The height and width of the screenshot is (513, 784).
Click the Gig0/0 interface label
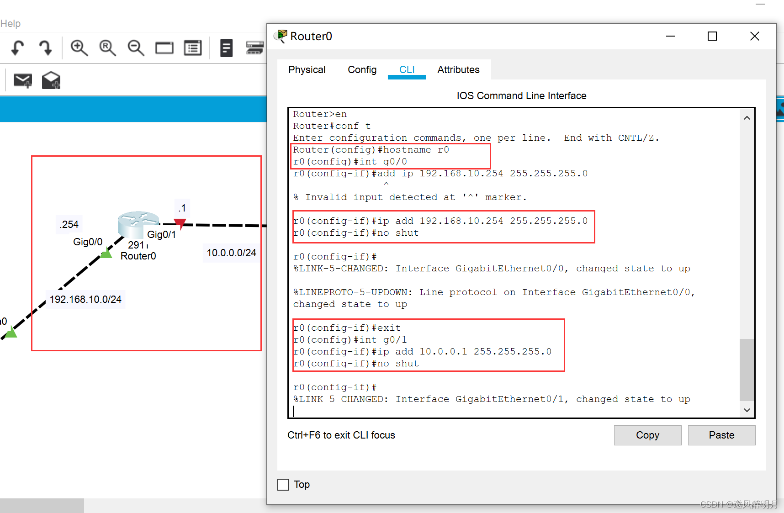point(88,242)
